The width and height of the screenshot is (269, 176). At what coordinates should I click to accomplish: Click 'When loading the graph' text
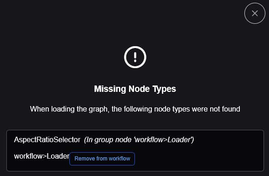(x=69, y=109)
